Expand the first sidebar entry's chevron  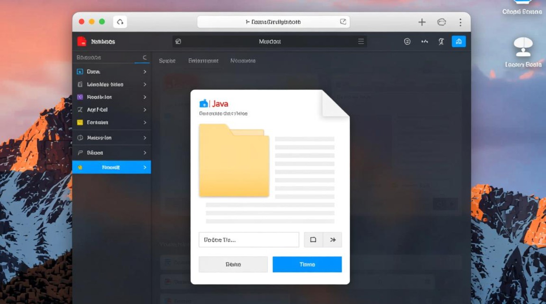point(145,71)
